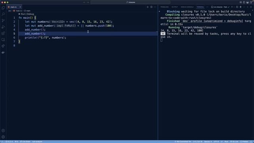254x143 pixels.
Task: Open the Search view in activity bar
Action: click(3, 14)
